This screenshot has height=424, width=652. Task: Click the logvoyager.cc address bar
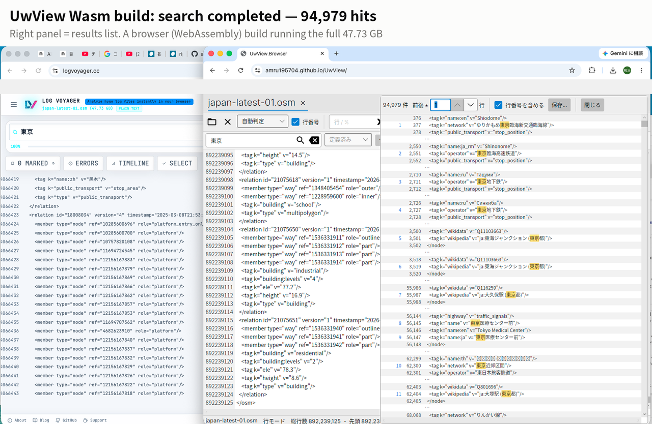point(125,71)
